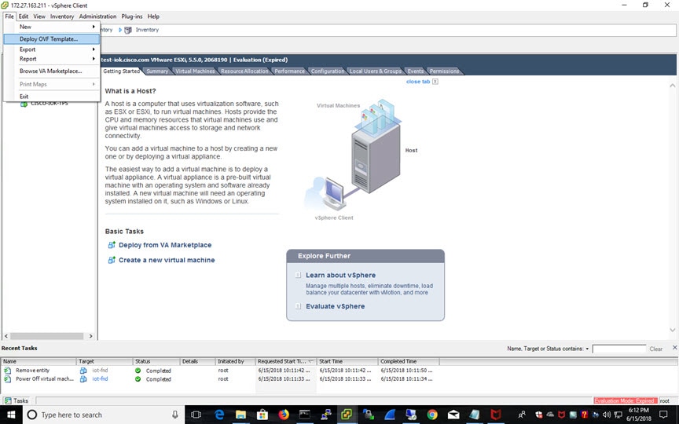Viewport: 679px width, 424px height.
Task: Open the Local Users & Groups tab
Action: click(x=376, y=71)
